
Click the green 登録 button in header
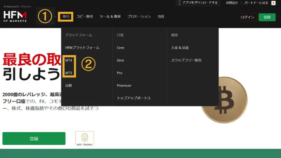267,17
